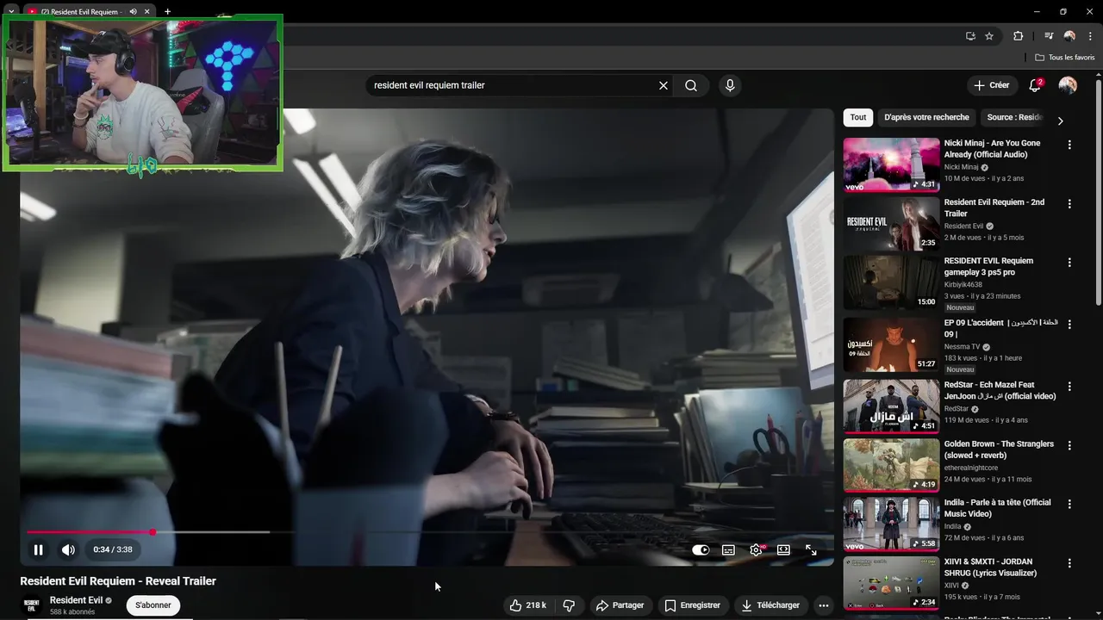This screenshot has width=1103, height=620.
Task: Open the Chrome profile avatar
Action: pyautogui.click(x=1069, y=36)
